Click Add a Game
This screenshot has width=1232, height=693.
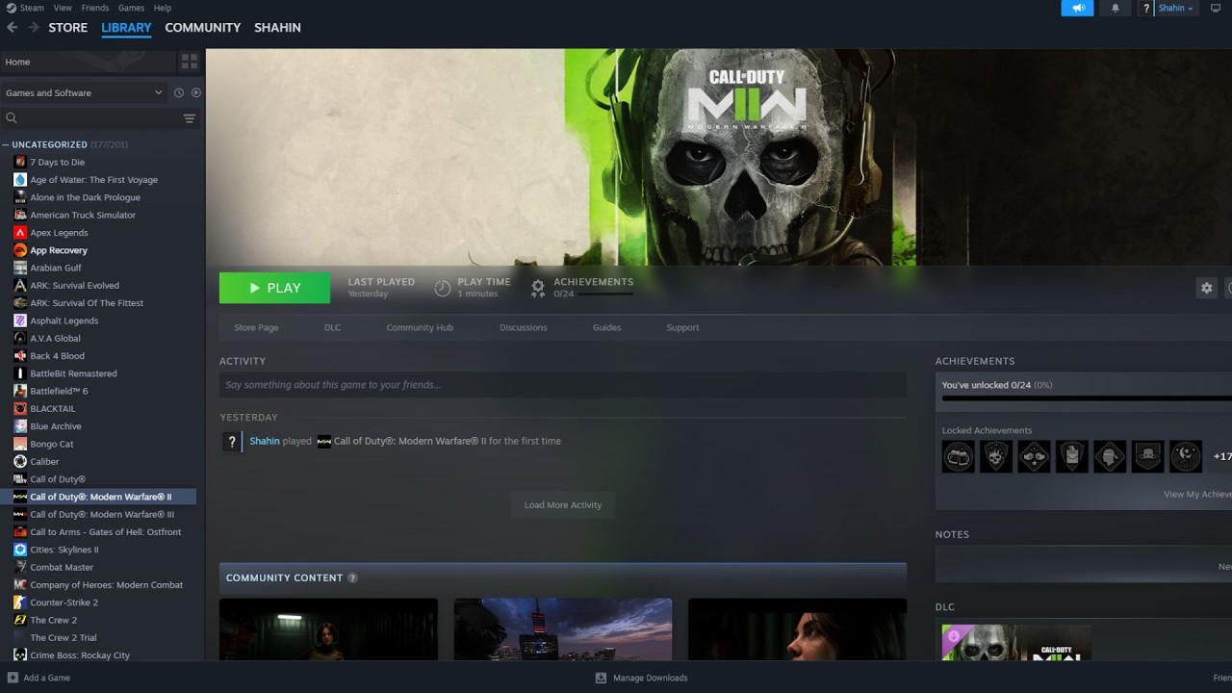38,678
